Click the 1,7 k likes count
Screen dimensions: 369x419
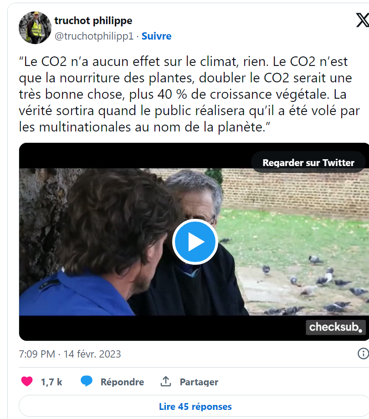coord(51,382)
